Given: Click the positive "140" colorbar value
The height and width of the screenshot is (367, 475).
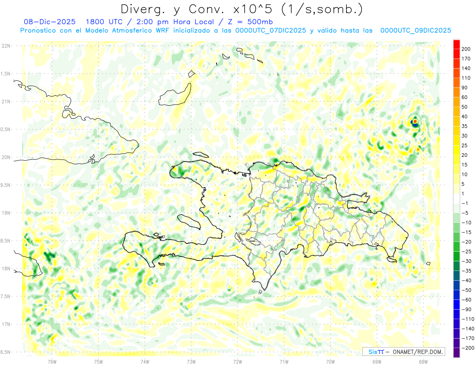Looking at the screenshot, I should pyautogui.click(x=467, y=68).
